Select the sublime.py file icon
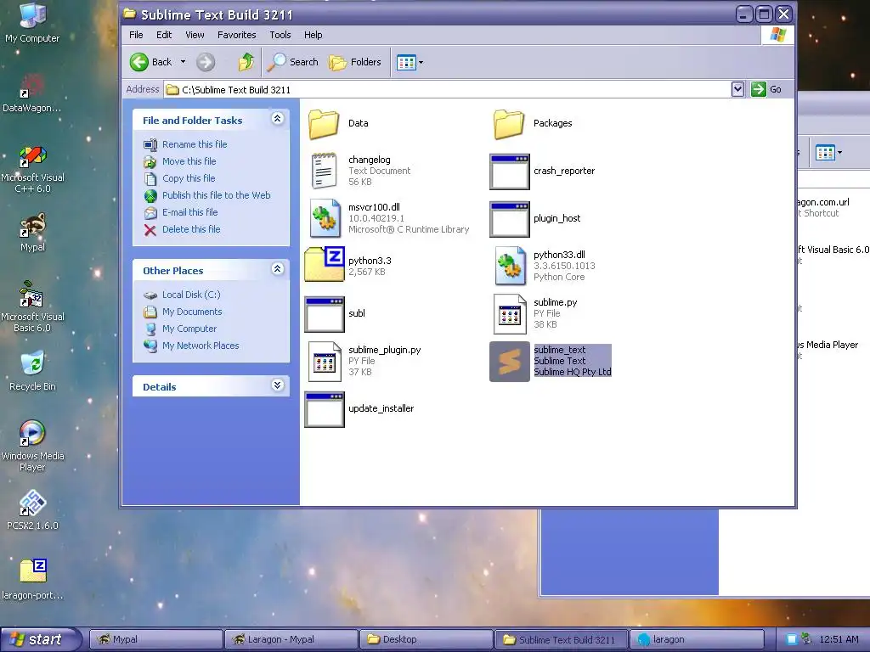Viewport: 870px width, 652px height. 510,314
